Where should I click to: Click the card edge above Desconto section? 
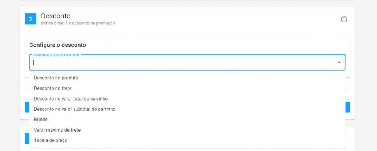pos(187,1)
